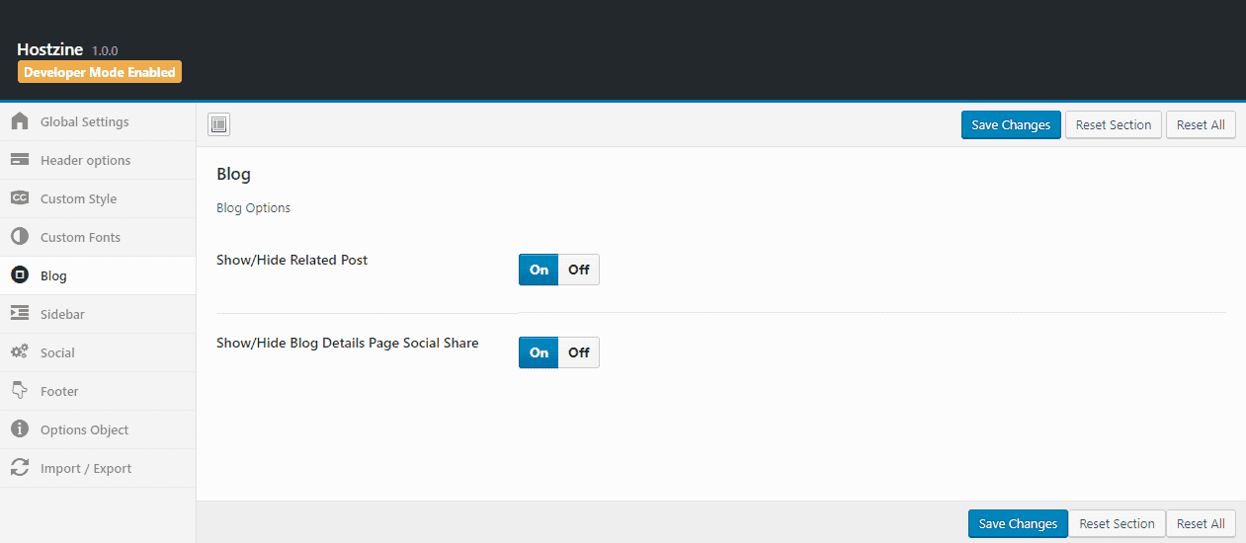Turn Off Show/Hide Related Post
1246x543 pixels.
(578, 270)
